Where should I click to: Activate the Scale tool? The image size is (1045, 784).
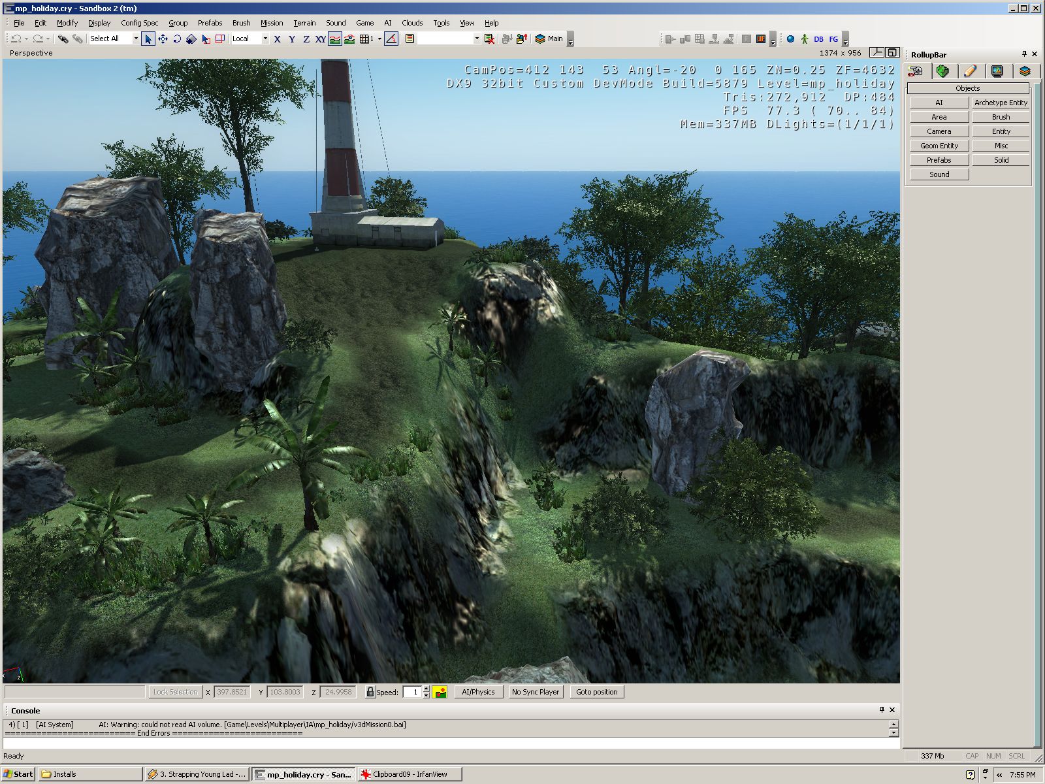[191, 39]
